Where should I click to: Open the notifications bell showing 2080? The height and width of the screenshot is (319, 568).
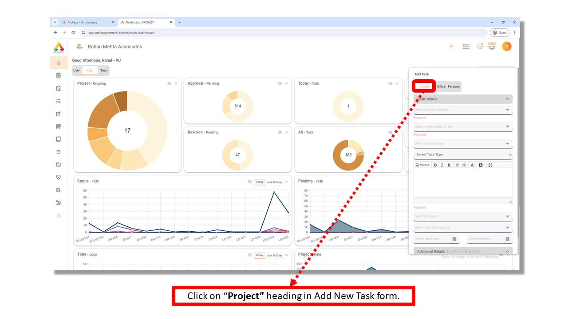tap(492, 46)
